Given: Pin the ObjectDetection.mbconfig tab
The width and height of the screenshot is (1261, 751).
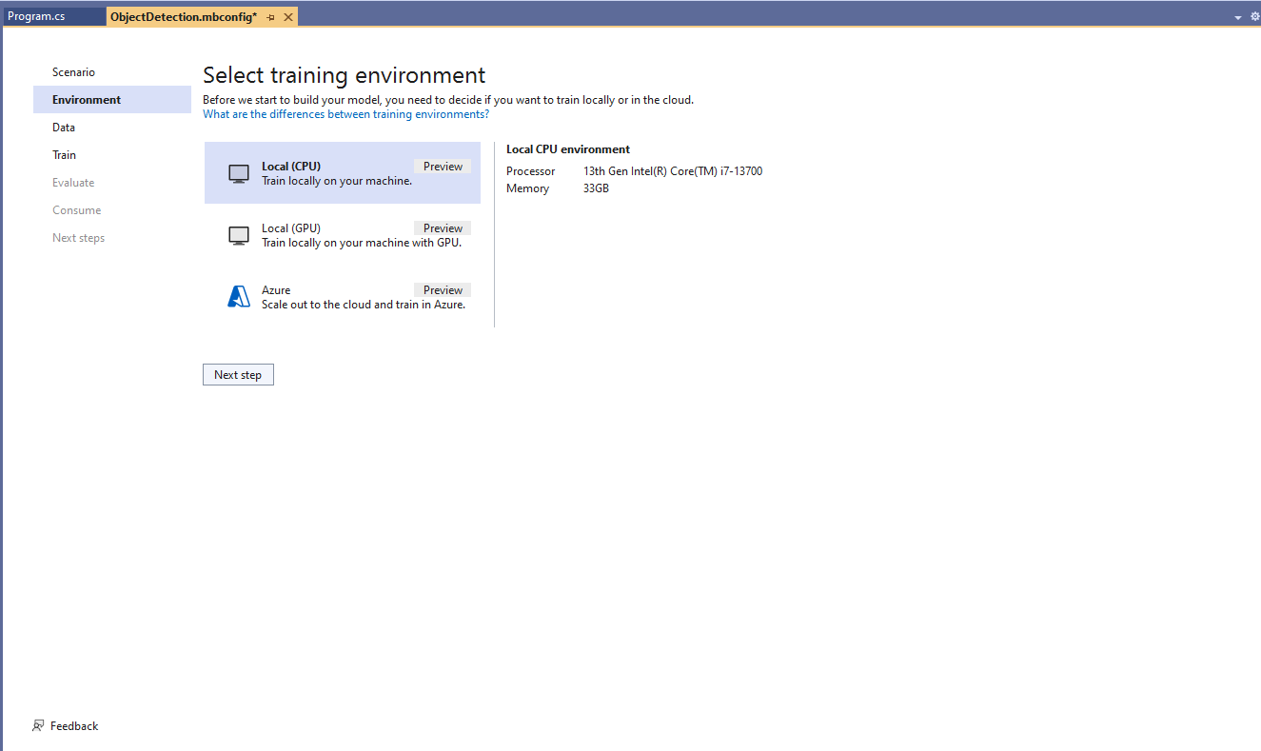Looking at the screenshot, I should 270,17.
